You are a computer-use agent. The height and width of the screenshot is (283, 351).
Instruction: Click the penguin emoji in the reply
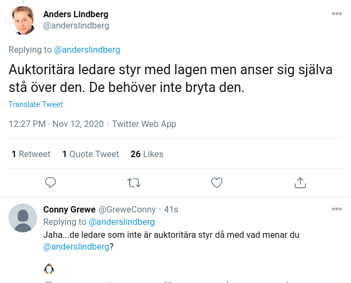[49, 269]
